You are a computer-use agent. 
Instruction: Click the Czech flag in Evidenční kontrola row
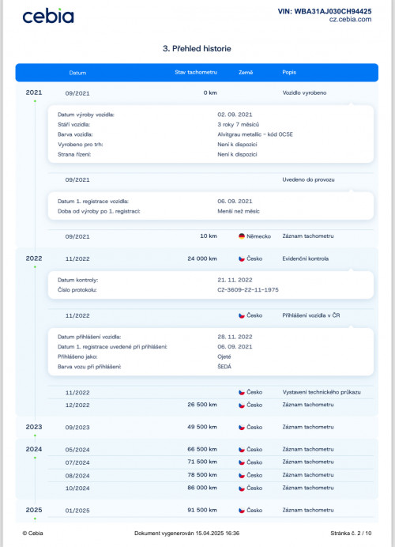pyautogui.click(x=242, y=258)
